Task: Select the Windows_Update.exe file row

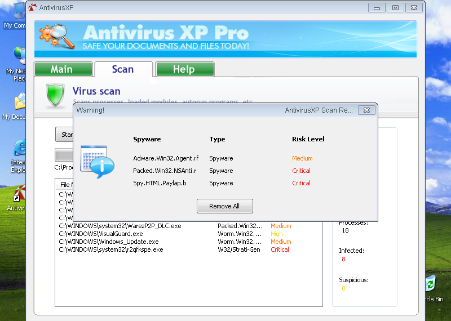Action: (189, 242)
